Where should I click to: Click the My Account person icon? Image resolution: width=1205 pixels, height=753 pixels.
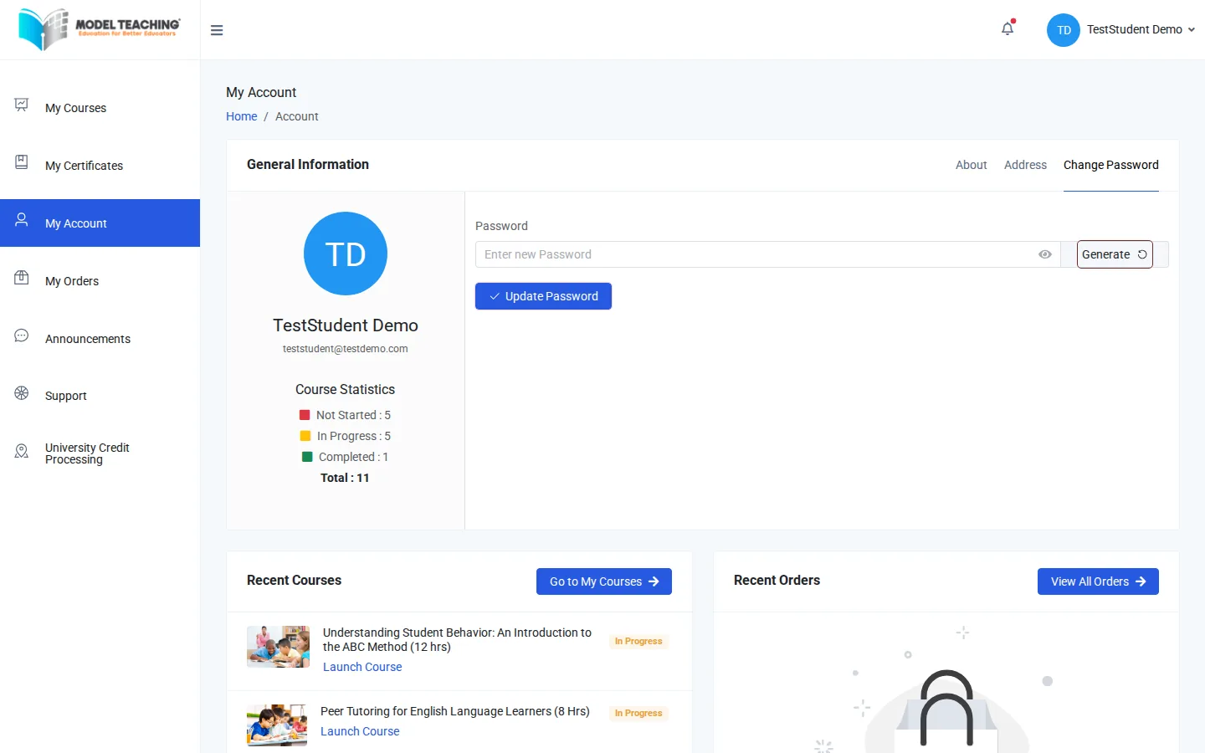click(22, 220)
